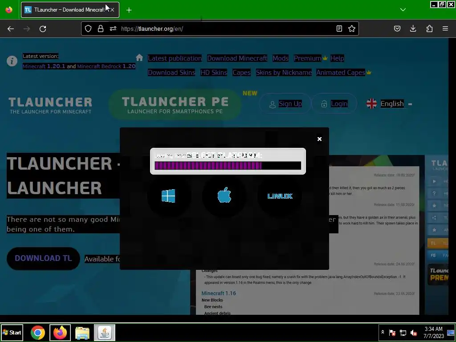This screenshot has height=342, width=456.
Task: Open a new browser tab
Action: click(x=129, y=10)
